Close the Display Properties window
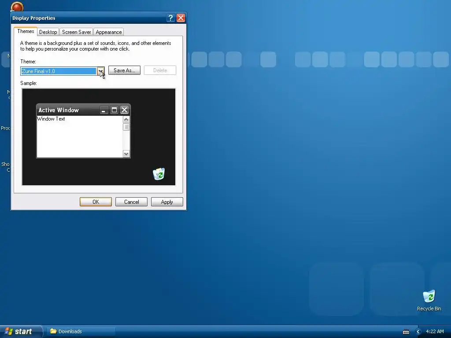 pyautogui.click(x=181, y=18)
